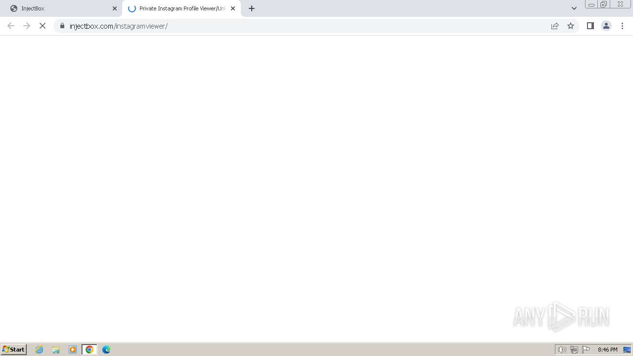This screenshot has height=356, width=633.
Task: Stop loading the page
Action: (x=43, y=26)
